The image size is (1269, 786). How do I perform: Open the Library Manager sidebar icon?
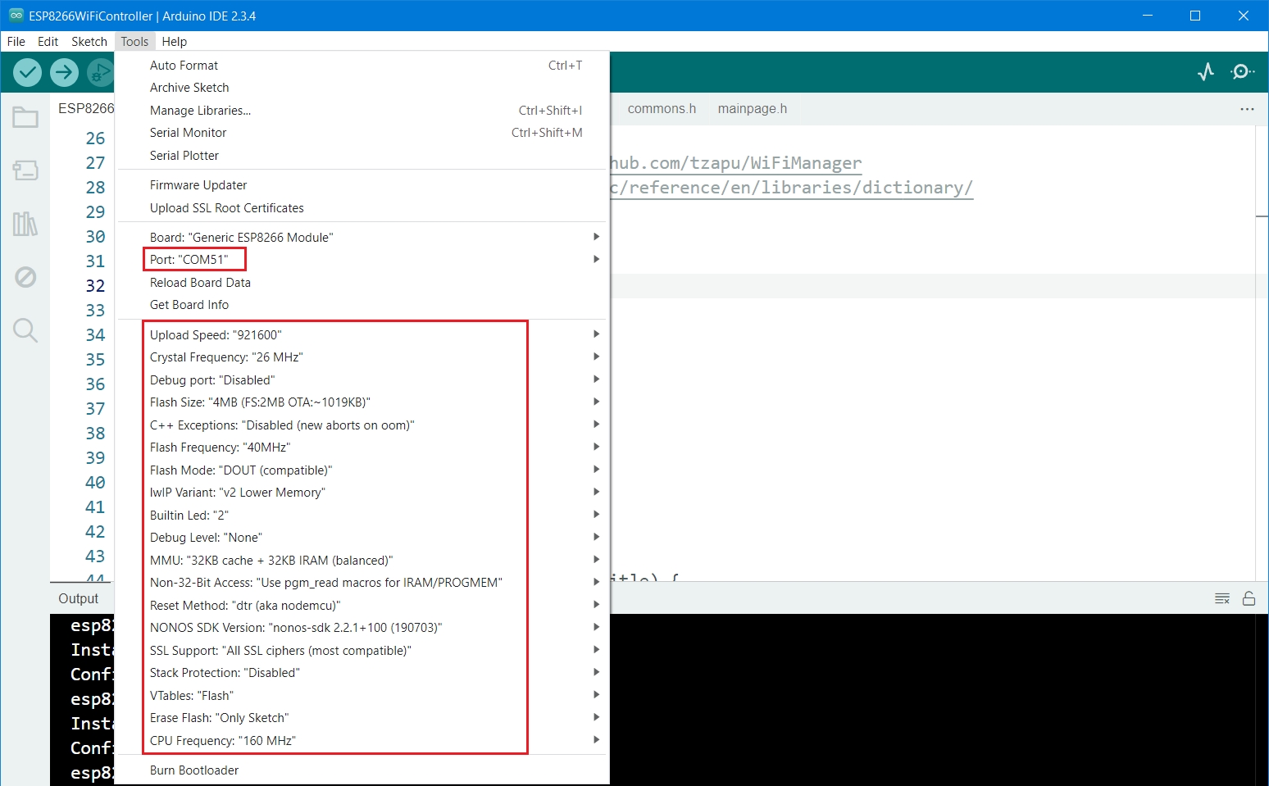pyautogui.click(x=25, y=224)
